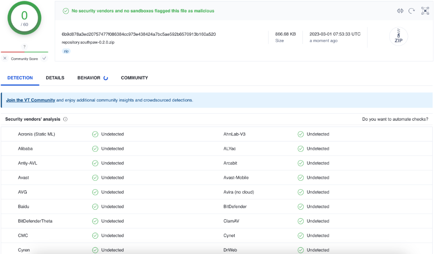
Task: Click the BEHAVIOR tab loading spinner
Action: [x=105, y=78]
